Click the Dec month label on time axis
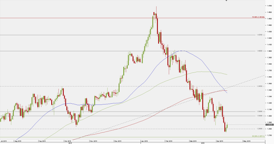 118,141
